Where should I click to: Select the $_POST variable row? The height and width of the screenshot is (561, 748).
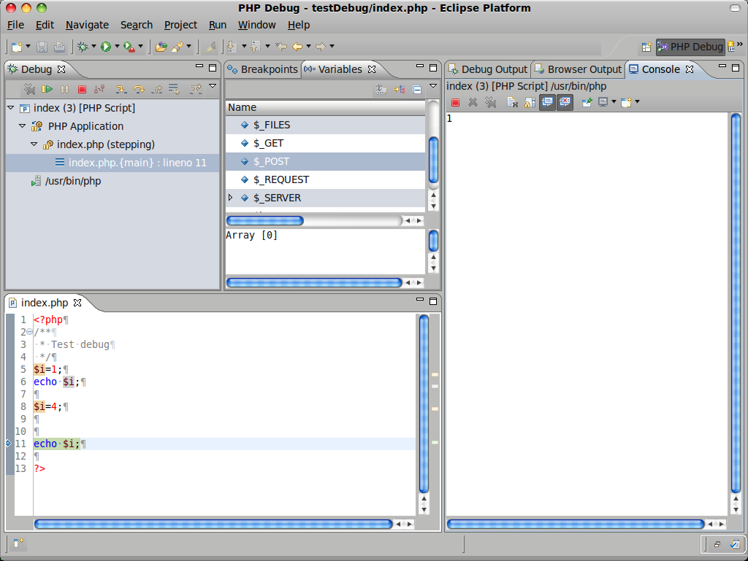[x=278, y=161]
